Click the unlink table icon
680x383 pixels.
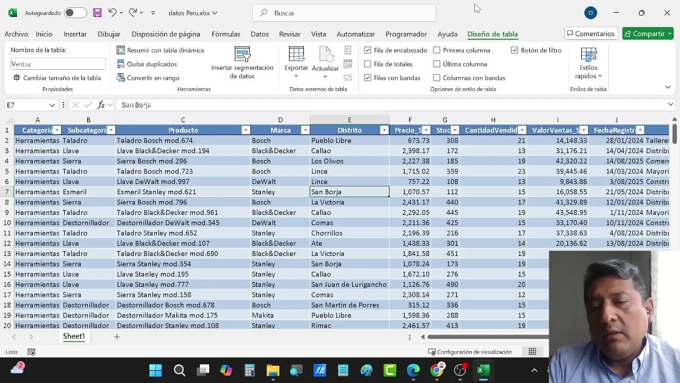pyautogui.click(x=348, y=78)
